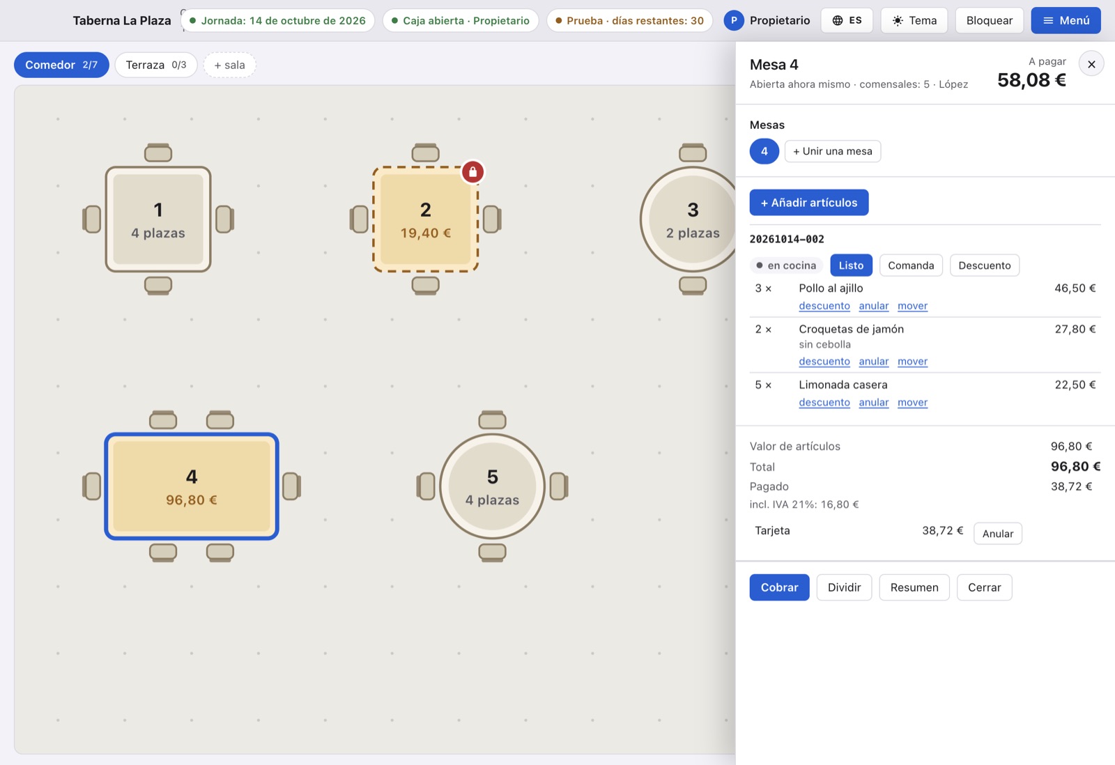The height and width of the screenshot is (765, 1115).
Task: Switch to the Terraza room tab
Action: click(156, 65)
